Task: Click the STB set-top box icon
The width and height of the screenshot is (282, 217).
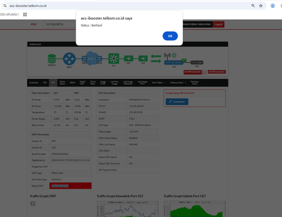Action: (x=197, y=62)
